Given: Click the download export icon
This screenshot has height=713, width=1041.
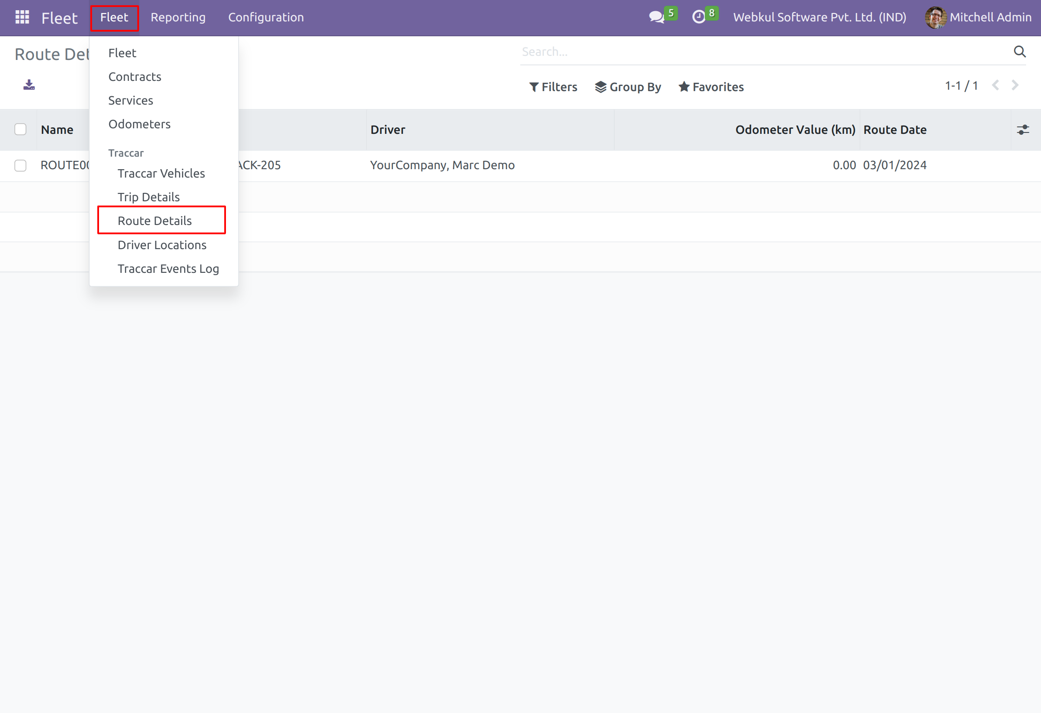Looking at the screenshot, I should (x=29, y=85).
